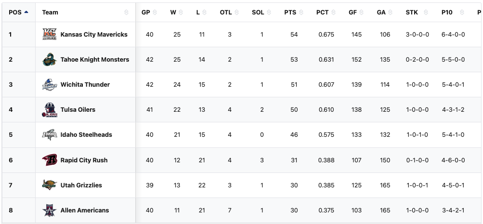Screen dimensions: 483x224
Task: Click the Tahoe Knight Monsters logo
Action: [50, 60]
